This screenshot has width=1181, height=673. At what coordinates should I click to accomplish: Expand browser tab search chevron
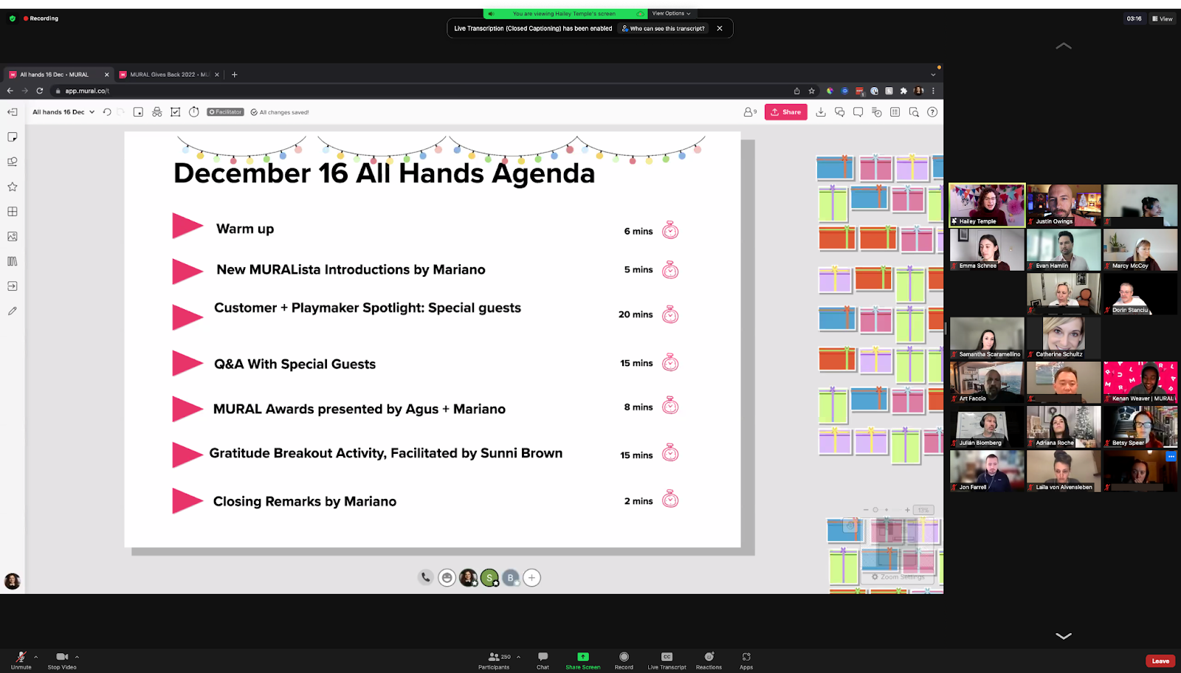click(x=933, y=75)
